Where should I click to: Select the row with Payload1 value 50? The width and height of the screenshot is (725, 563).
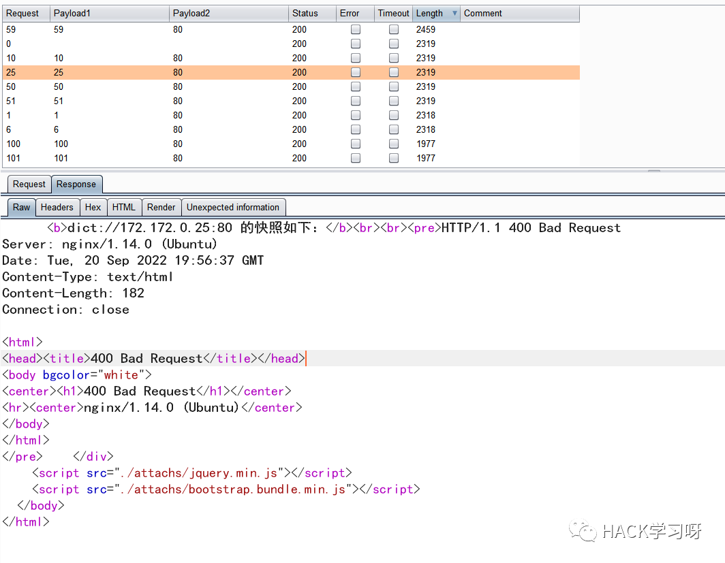pyautogui.click(x=292, y=87)
